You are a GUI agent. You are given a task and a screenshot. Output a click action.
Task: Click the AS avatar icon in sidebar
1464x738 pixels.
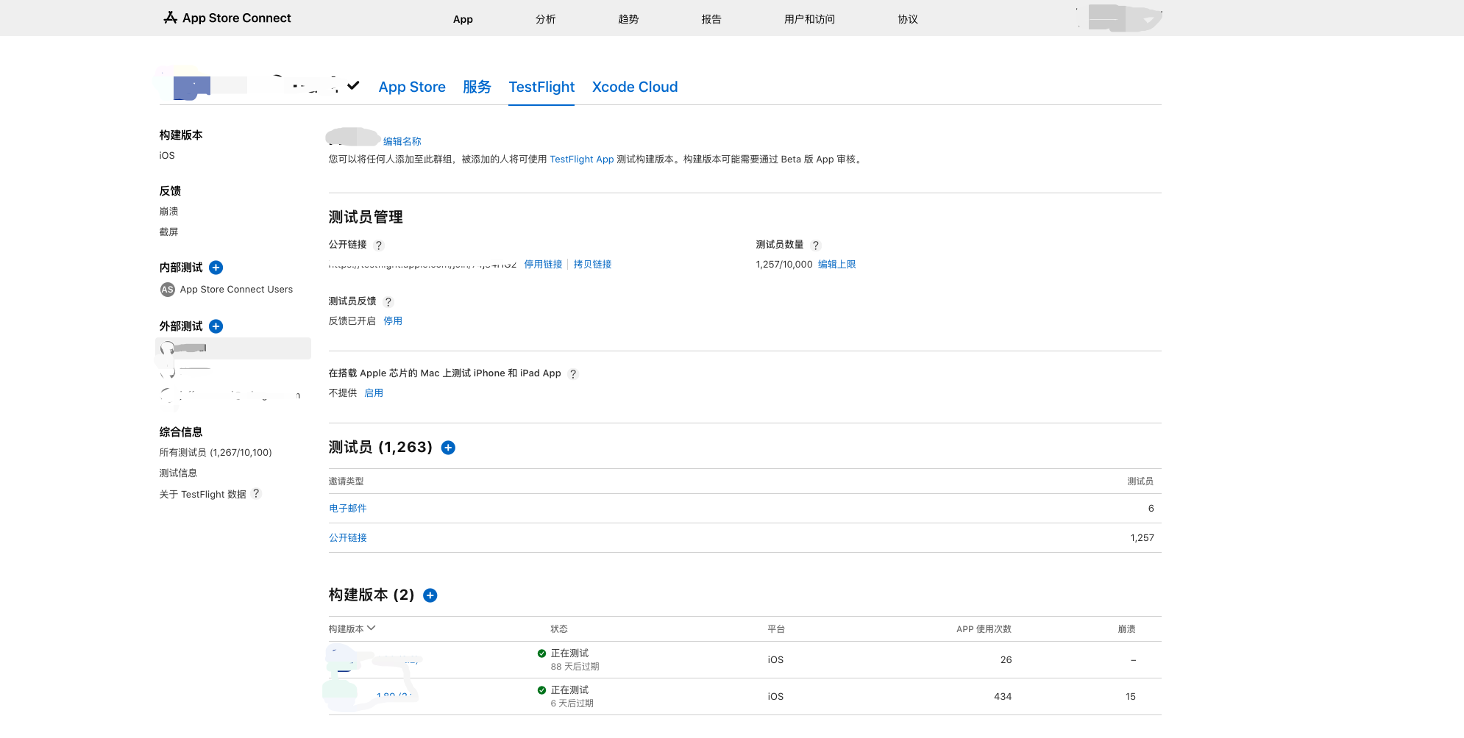pyautogui.click(x=168, y=290)
